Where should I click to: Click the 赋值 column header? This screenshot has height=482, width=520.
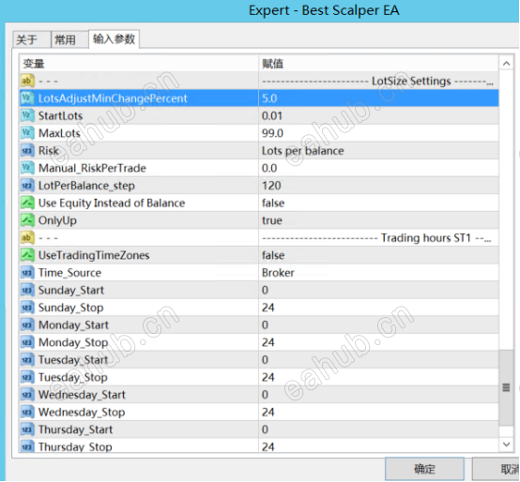pos(378,63)
